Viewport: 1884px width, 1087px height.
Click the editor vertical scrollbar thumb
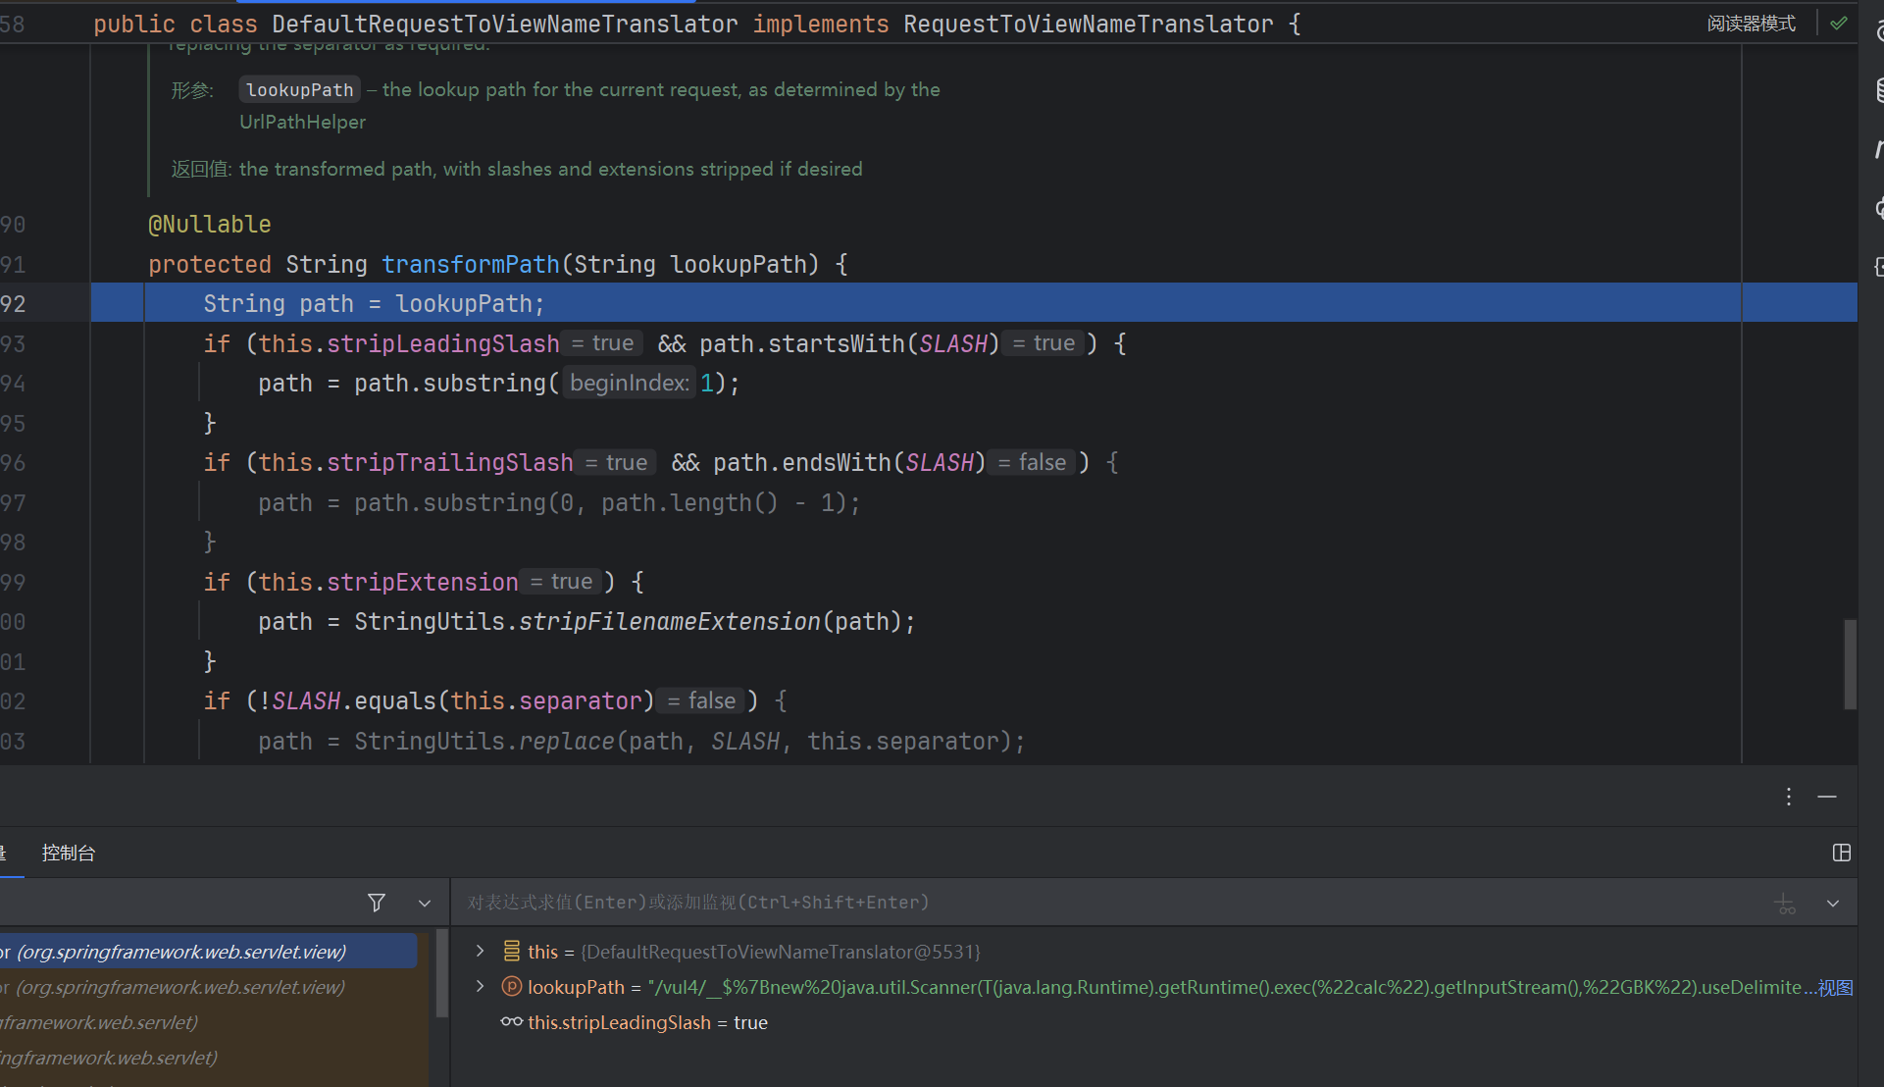coord(1850,663)
